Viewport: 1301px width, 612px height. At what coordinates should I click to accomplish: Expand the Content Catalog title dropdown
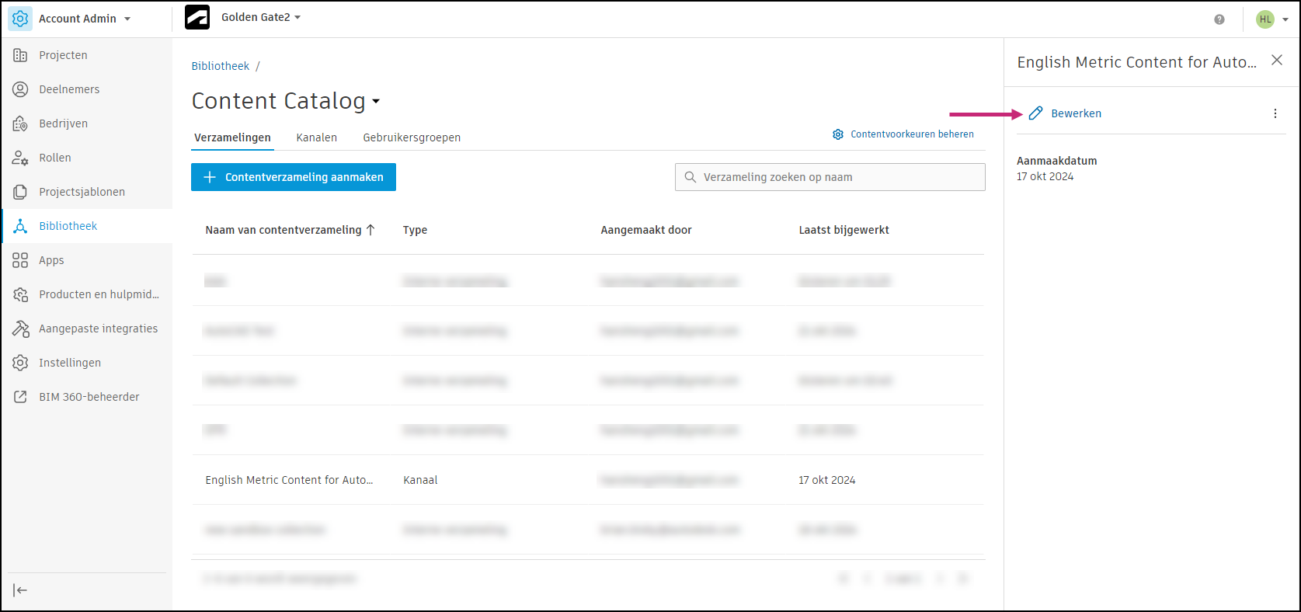click(376, 102)
